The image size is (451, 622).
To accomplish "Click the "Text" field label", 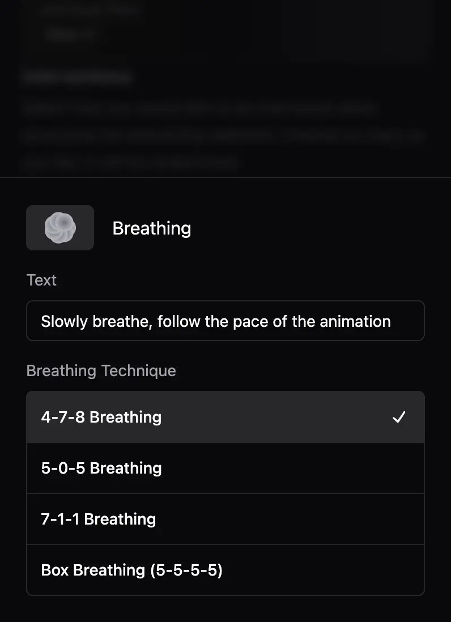I will [41, 280].
